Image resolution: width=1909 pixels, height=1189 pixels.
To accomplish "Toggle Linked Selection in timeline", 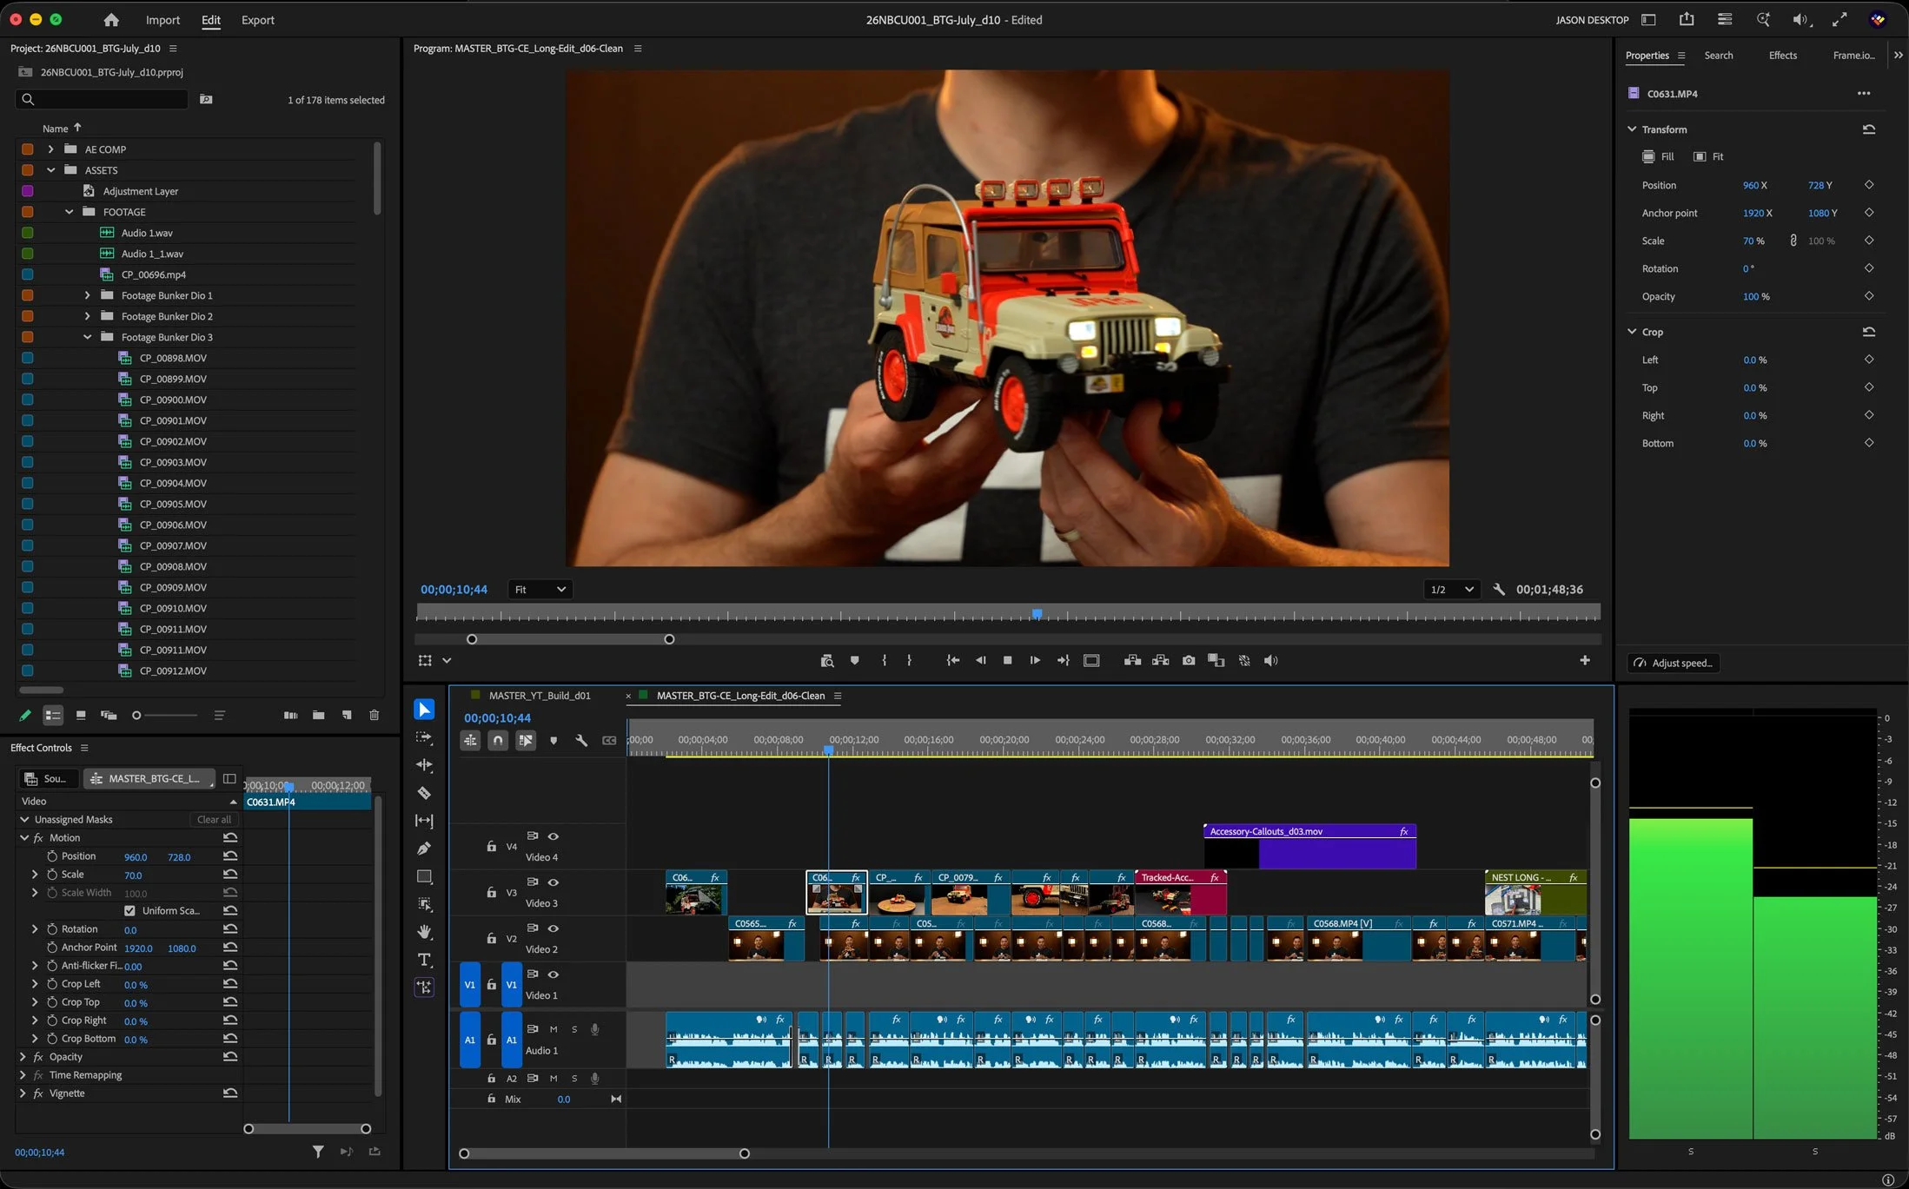I will tap(526, 741).
